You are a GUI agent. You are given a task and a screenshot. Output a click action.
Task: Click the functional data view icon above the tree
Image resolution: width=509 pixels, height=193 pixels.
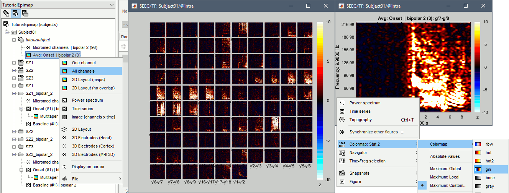tap(16, 13)
